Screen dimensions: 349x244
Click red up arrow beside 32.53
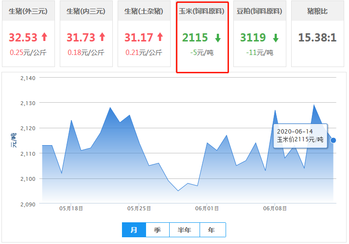coord(44,37)
